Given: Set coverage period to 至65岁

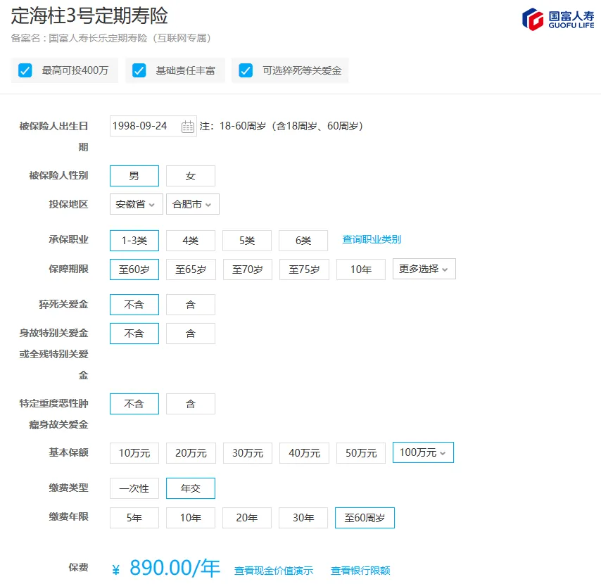Looking at the screenshot, I should coord(191,269).
